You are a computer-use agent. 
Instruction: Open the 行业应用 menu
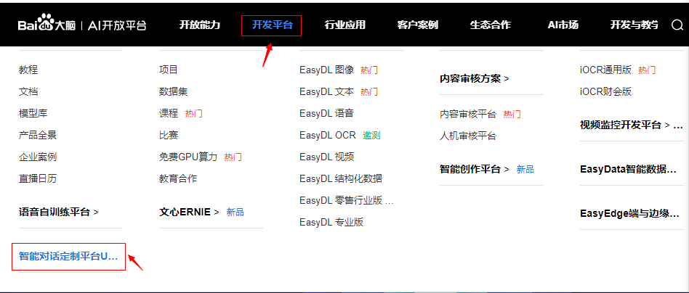pos(345,25)
